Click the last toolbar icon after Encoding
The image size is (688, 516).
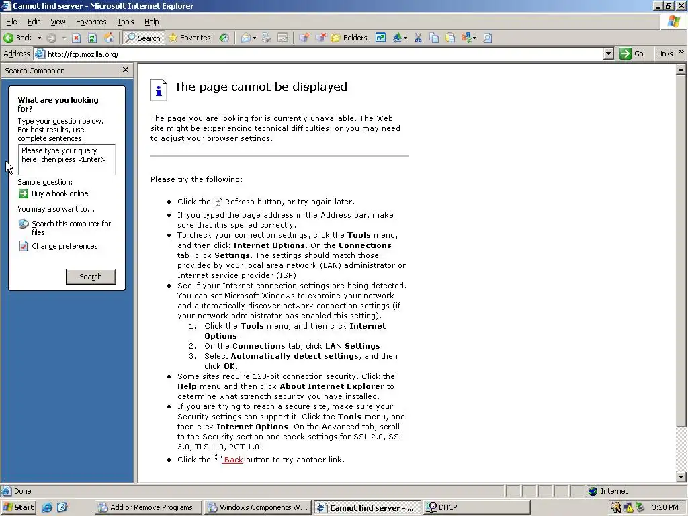click(488, 38)
